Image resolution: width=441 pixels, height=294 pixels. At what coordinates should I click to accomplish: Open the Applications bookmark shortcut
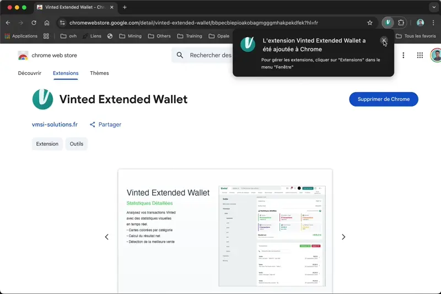point(21,36)
